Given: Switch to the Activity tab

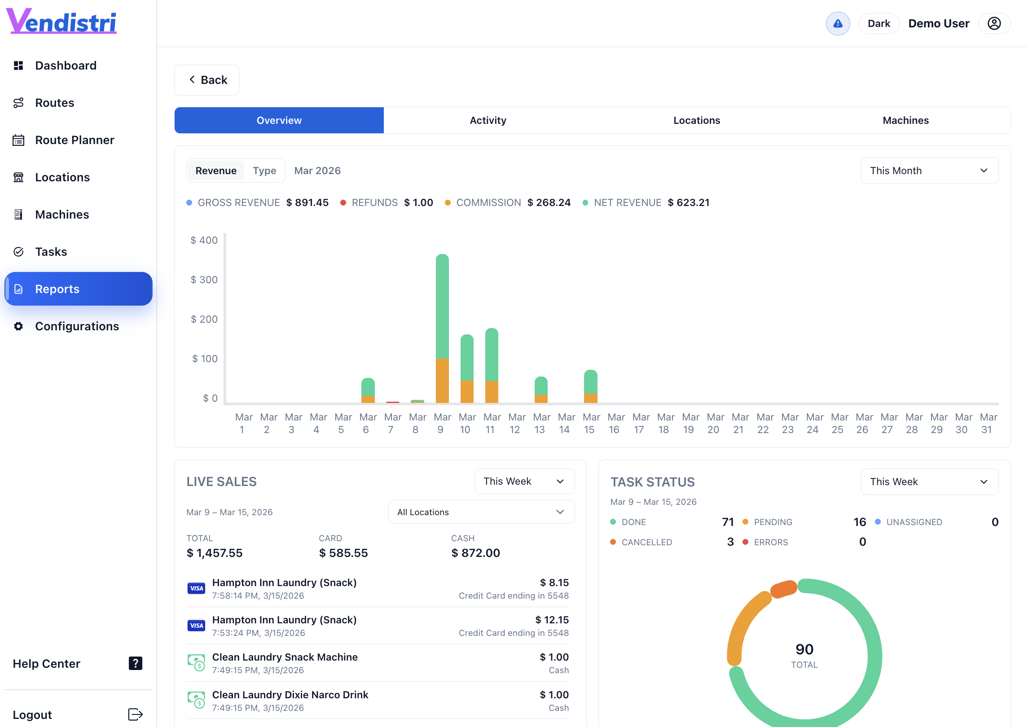Looking at the screenshot, I should coord(488,120).
